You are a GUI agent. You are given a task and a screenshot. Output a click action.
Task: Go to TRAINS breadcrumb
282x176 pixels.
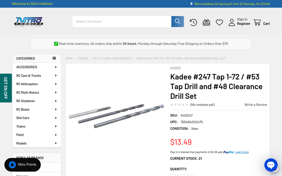tap(83, 59)
